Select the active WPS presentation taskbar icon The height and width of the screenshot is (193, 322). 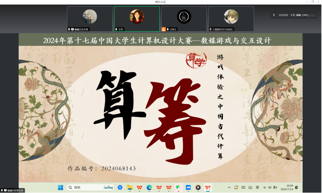(x=208, y=187)
